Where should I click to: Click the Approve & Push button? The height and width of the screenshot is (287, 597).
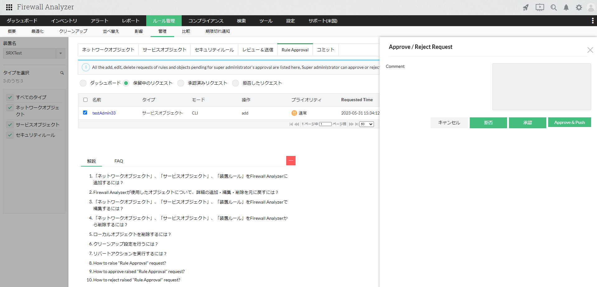[569, 123]
